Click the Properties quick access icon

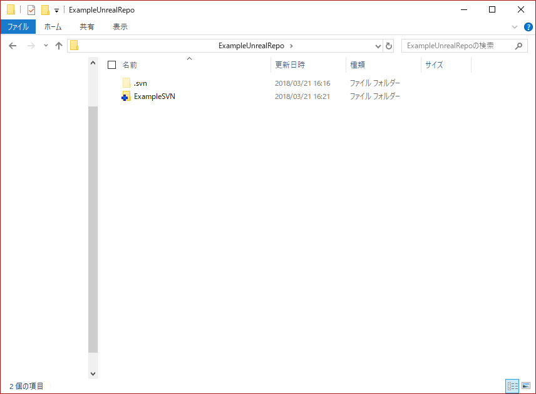click(x=31, y=10)
